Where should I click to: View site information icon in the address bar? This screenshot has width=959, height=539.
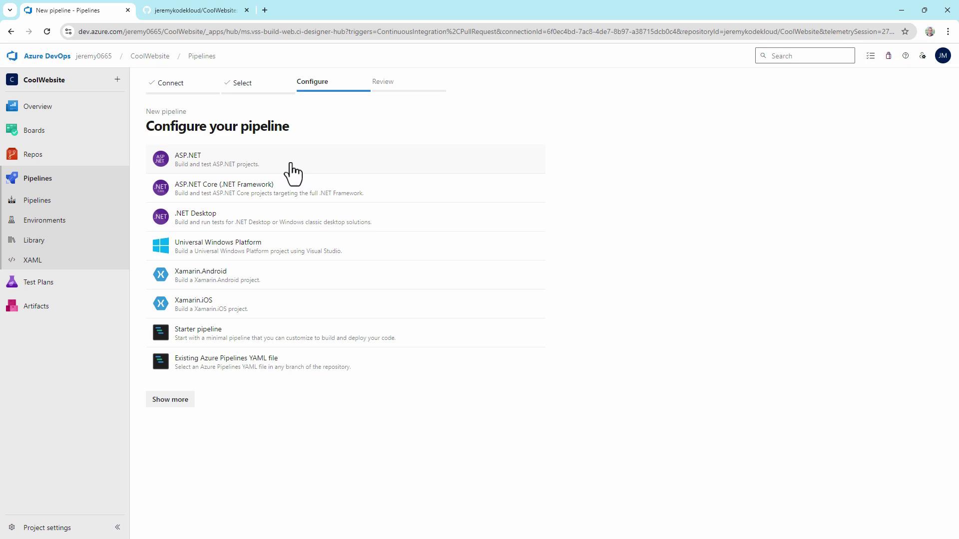click(68, 31)
